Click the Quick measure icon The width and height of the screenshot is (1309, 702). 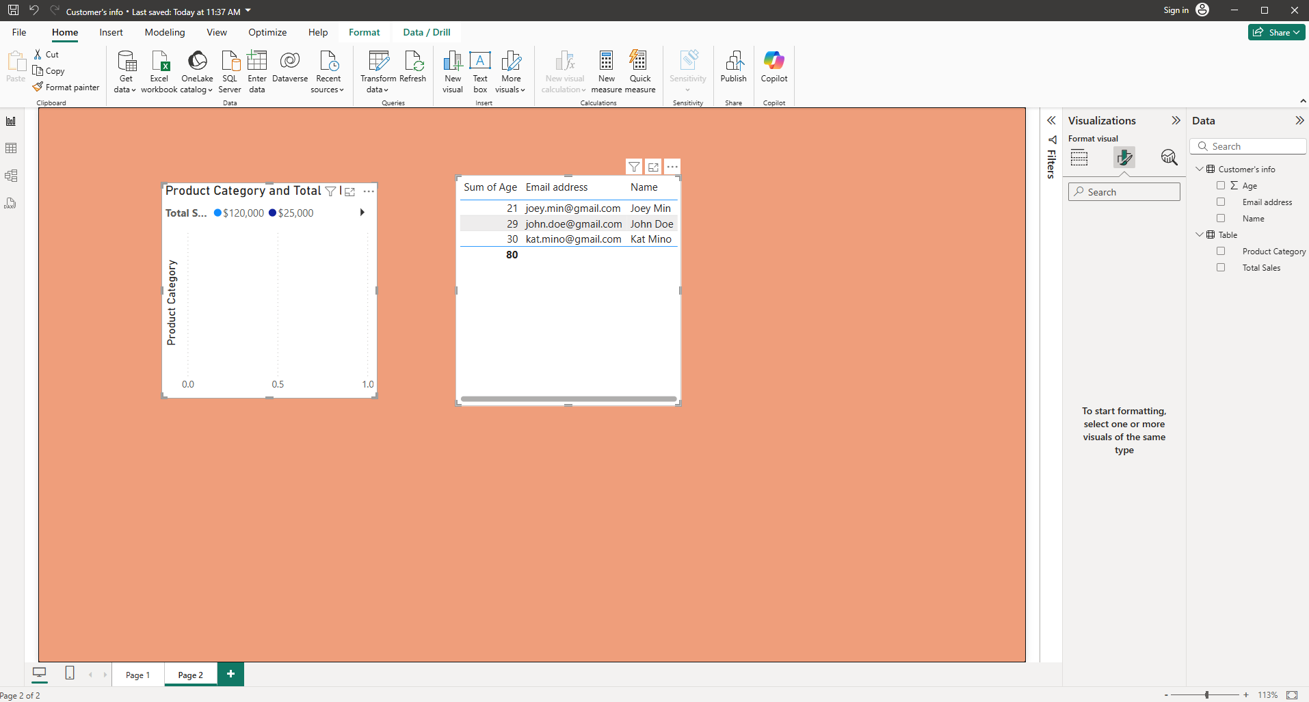pyautogui.click(x=639, y=62)
